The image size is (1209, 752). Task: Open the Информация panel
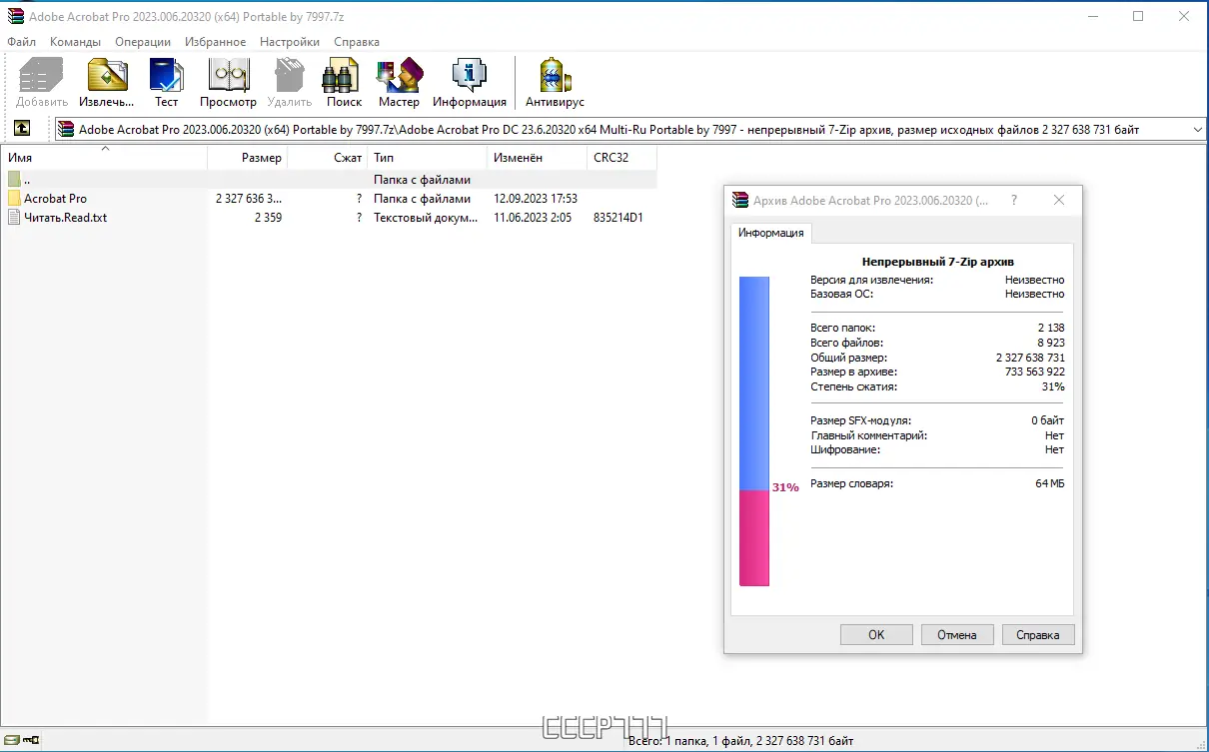coord(469,82)
